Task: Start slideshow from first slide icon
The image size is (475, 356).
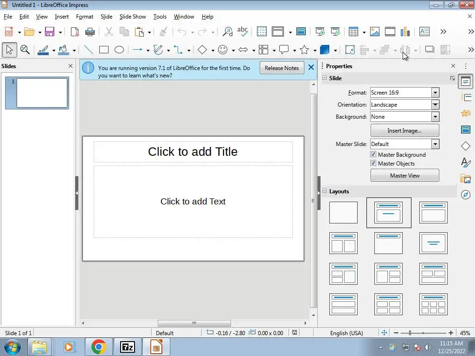Action: [x=320, y=32]
